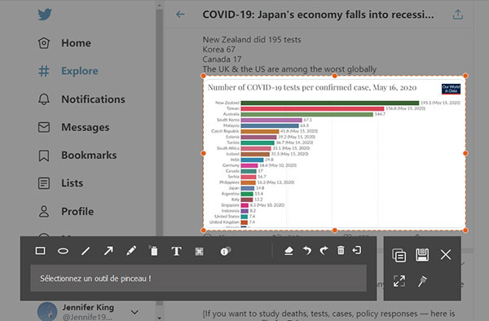Save the screenshot with floppy icon
The image size is (489, 321).
tap(422, 255)
